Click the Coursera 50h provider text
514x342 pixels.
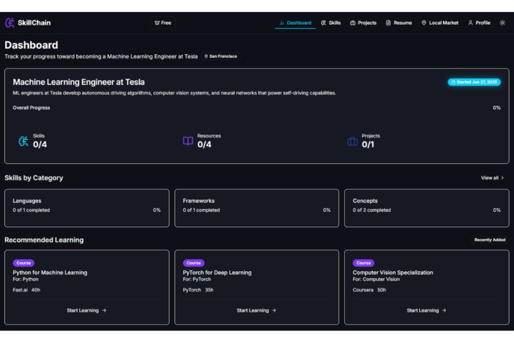369,290
